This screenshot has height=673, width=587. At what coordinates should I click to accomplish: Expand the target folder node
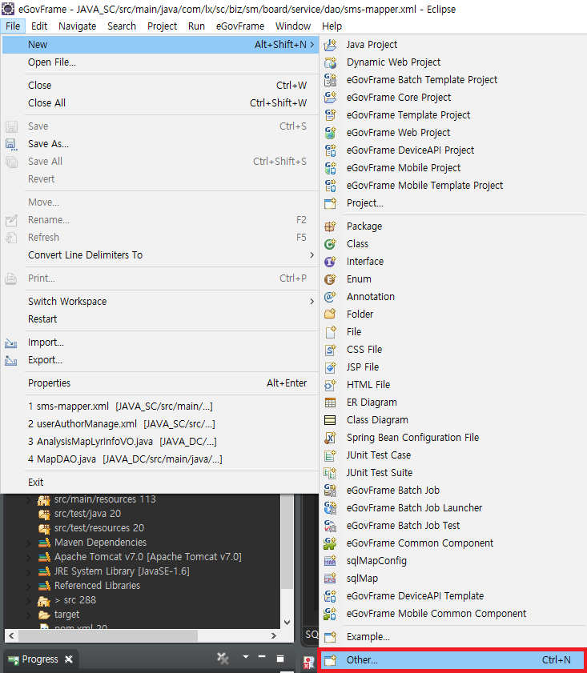tap(28, 615)
